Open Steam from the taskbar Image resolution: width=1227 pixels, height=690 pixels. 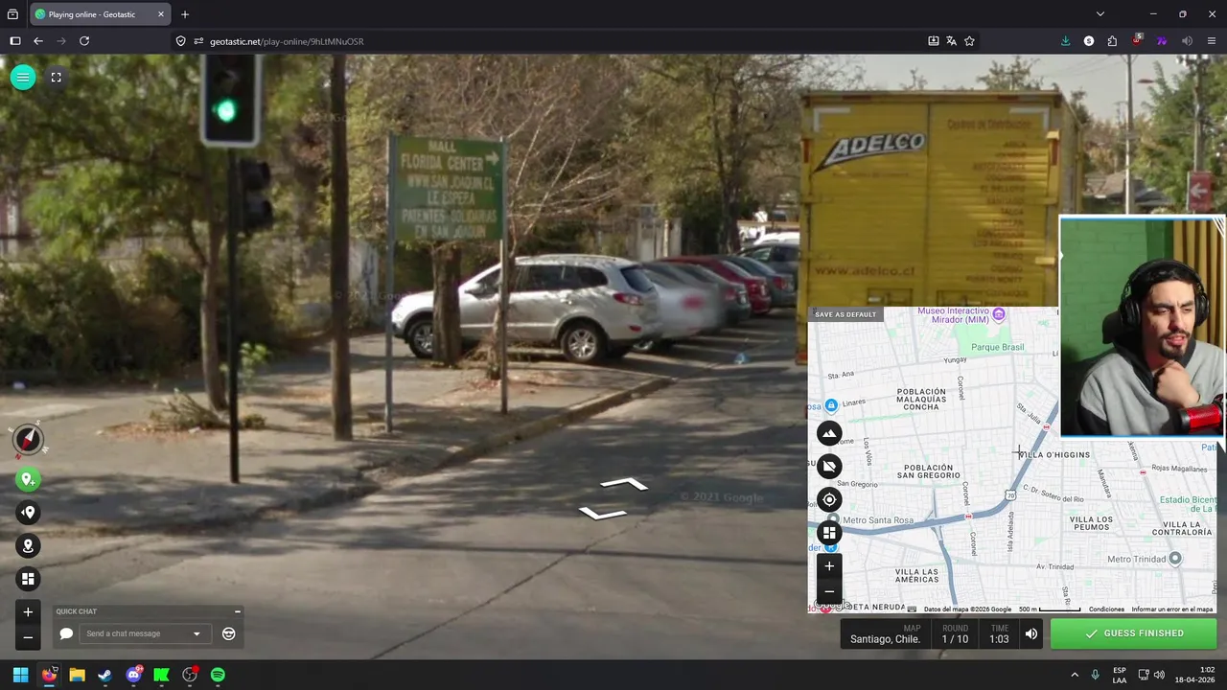(104, 675)
